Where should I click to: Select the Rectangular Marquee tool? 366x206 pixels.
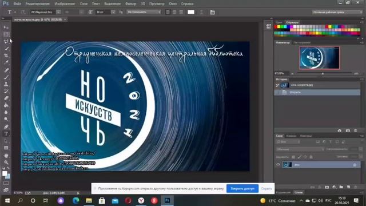click(6, 34)
